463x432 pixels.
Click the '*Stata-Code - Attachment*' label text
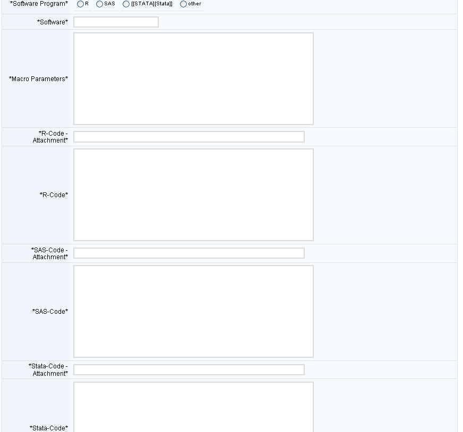point(48,370)
